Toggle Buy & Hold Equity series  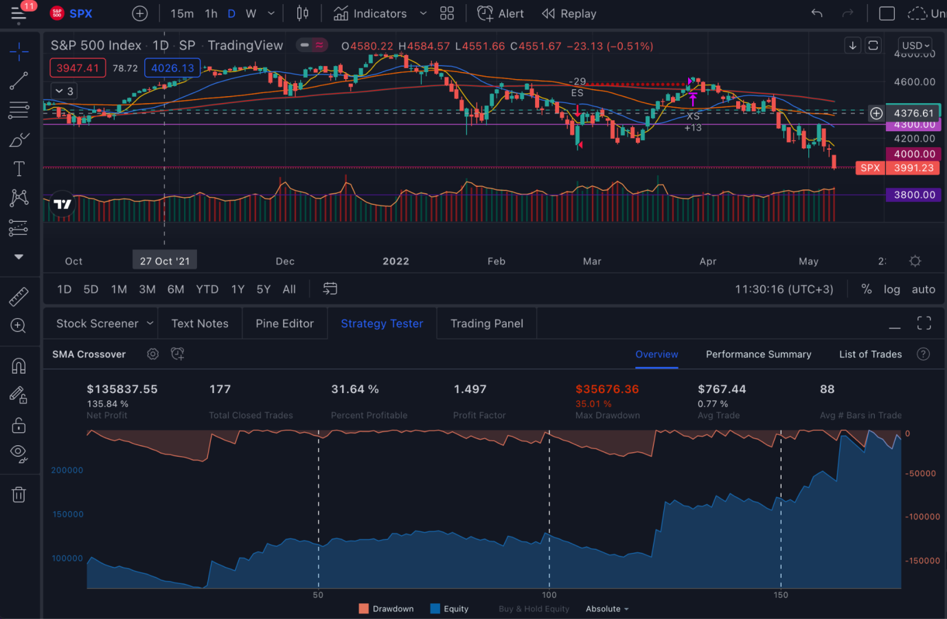coord(534,609)
